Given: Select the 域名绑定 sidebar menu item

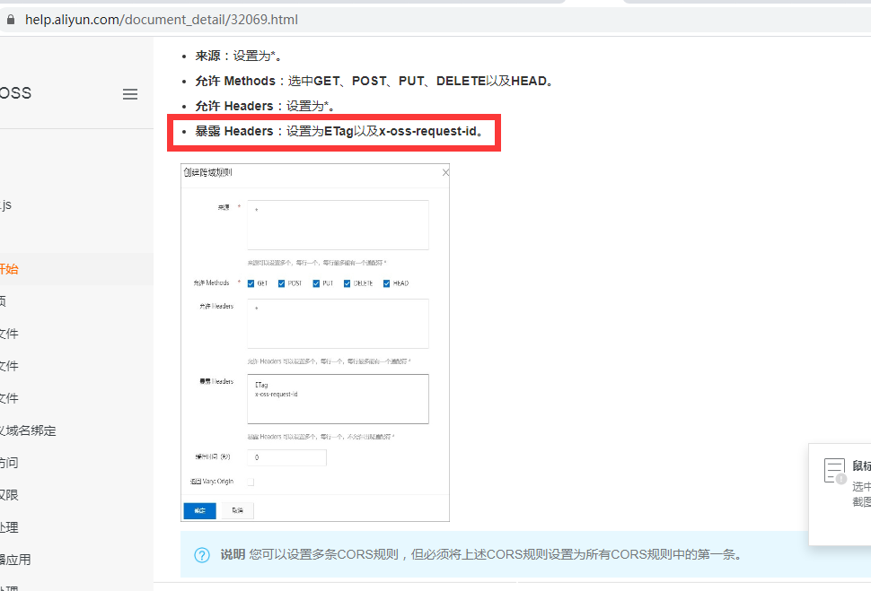Looking at the screenshot, I should click(27, 430).
